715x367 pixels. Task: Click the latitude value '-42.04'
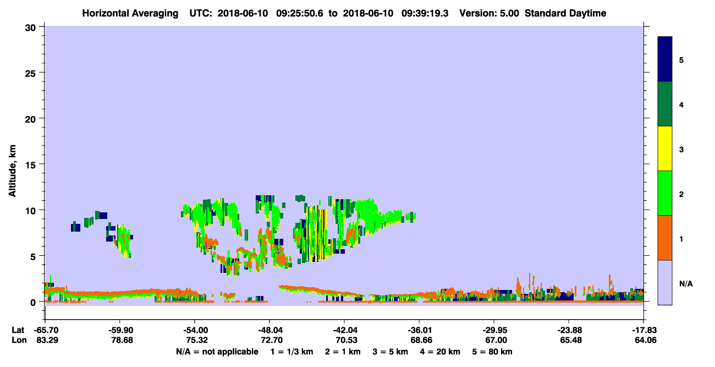tap(344, 330)
